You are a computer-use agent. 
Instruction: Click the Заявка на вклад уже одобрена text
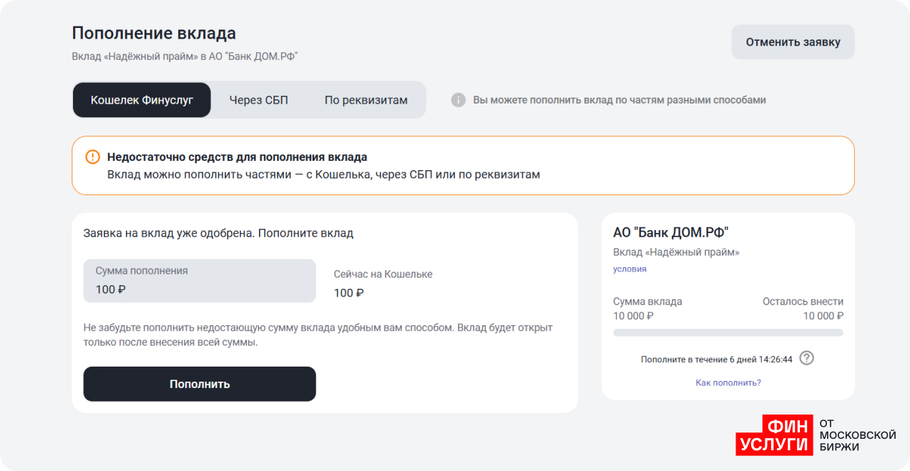click(x=218, y=233)
